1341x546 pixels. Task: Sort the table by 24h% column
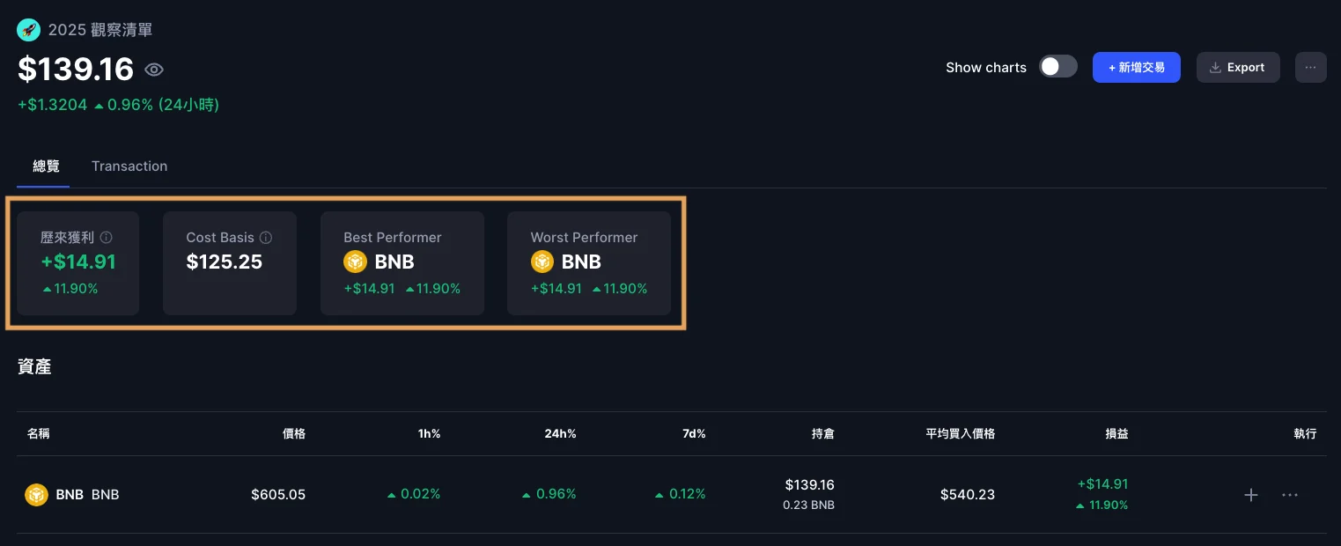[559, 434]
